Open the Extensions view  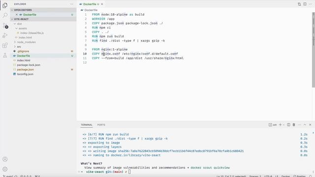[x=5, y=45]
